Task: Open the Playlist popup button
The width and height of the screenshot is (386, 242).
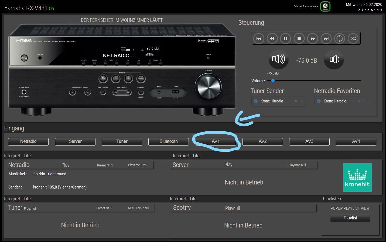Action: [x=350, y=218]
